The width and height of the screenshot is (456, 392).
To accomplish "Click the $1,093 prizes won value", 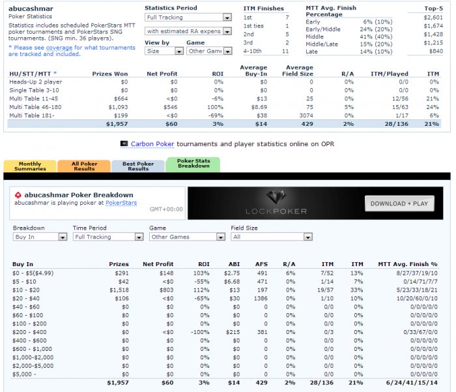I will pos(118,107).
